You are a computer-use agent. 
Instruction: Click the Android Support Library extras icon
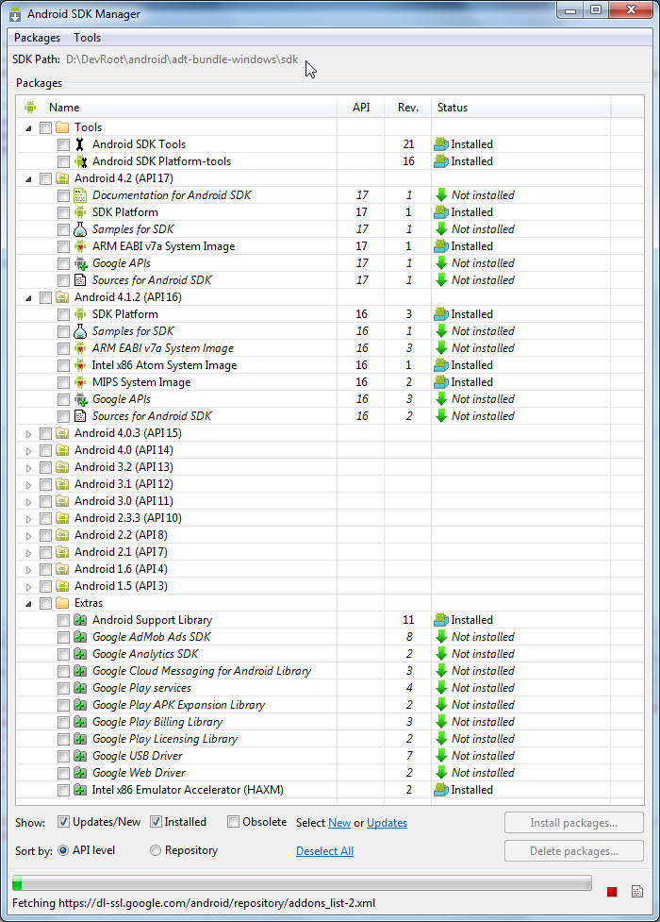[x=80, y=620]
